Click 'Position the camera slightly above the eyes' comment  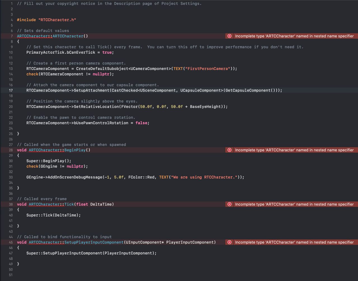pyautogui.click(x=82, y=101)
